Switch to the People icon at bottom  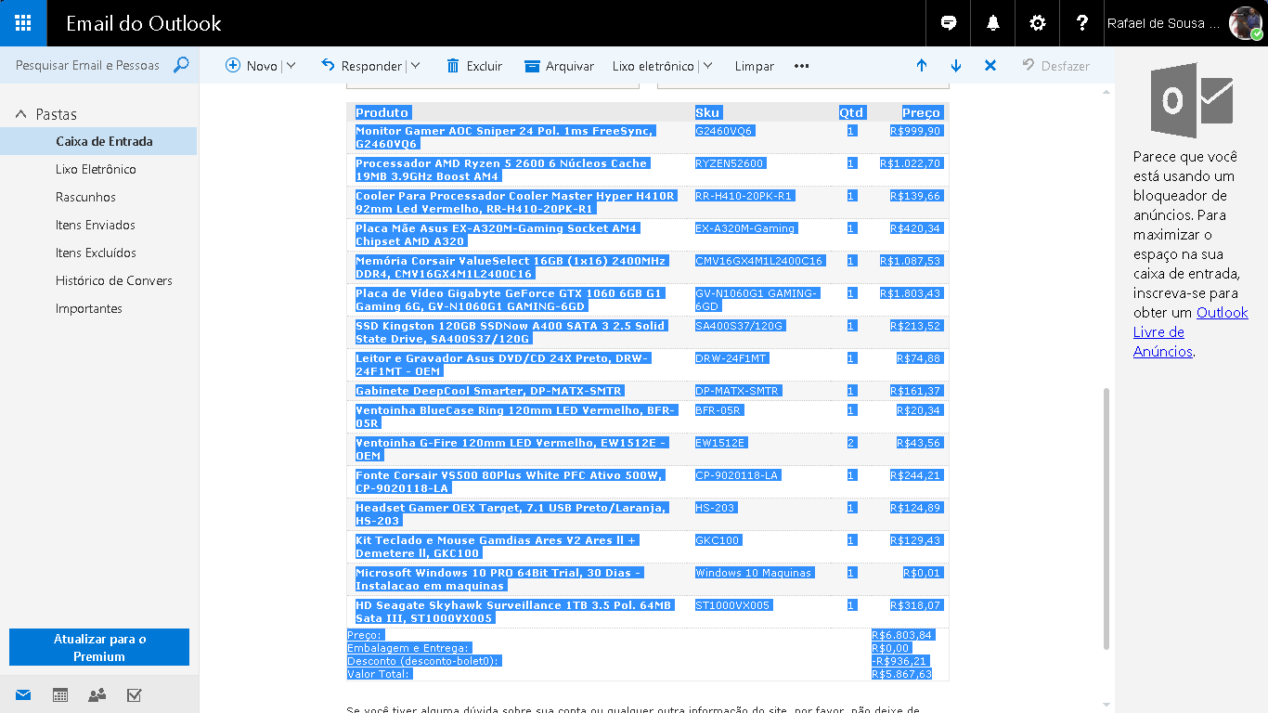click(x=97, y=694)
